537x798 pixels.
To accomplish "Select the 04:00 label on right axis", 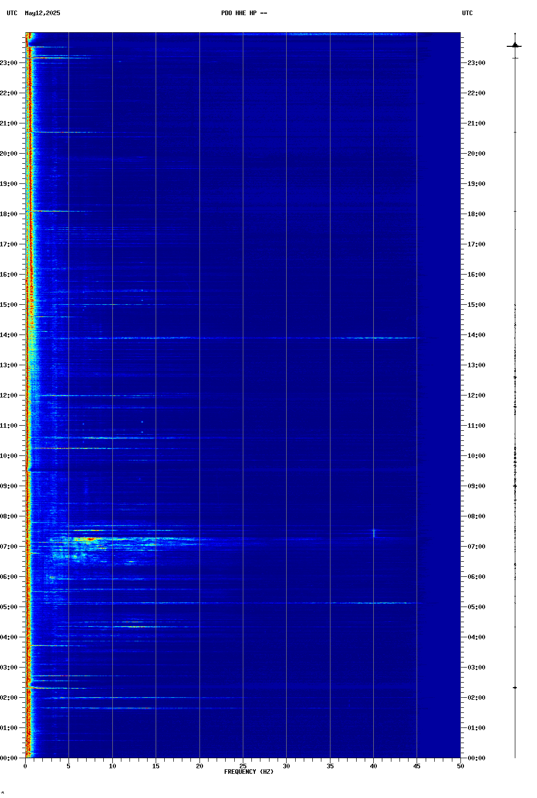I will [477, 637].
